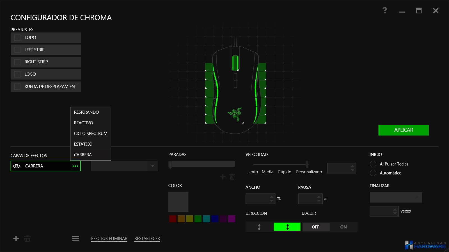Add a color stop under Paradas

pos(223,177)
